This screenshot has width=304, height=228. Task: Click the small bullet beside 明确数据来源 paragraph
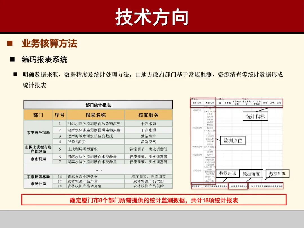16,74
